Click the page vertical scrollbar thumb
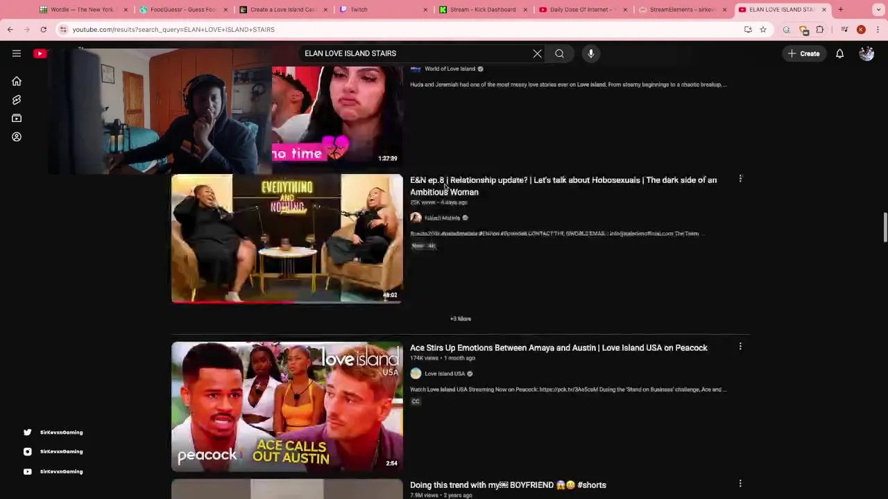This screenshot has height=499, width=888. (x=885, y=227)
